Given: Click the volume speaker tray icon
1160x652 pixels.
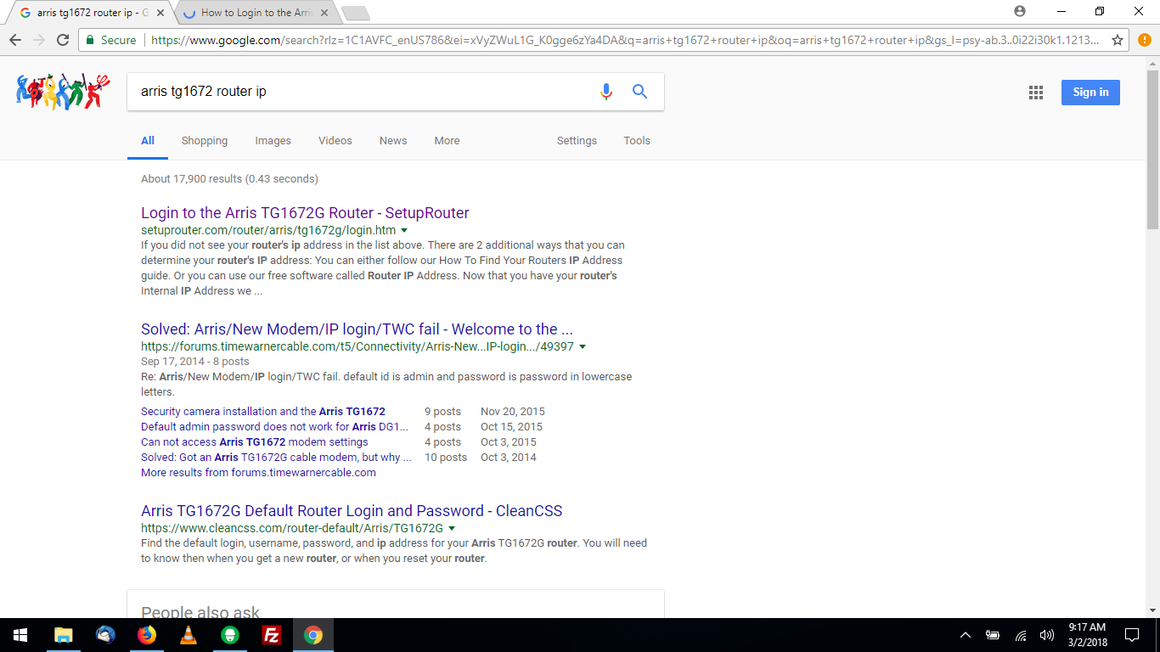Looking at the screenshot, I should [1047, 635].
